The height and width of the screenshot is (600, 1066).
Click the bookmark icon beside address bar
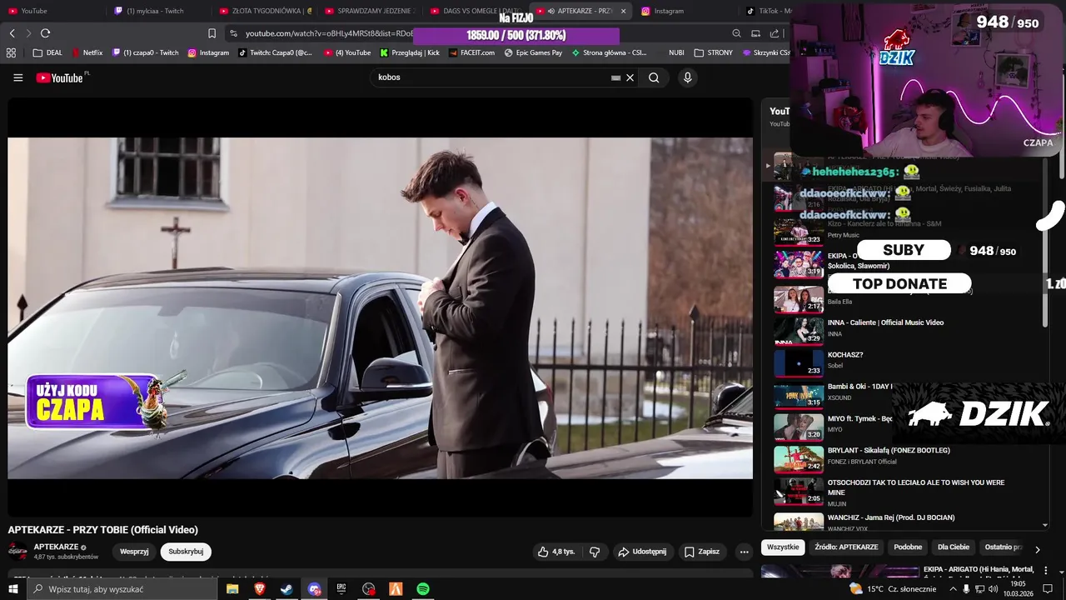[212, 33]
